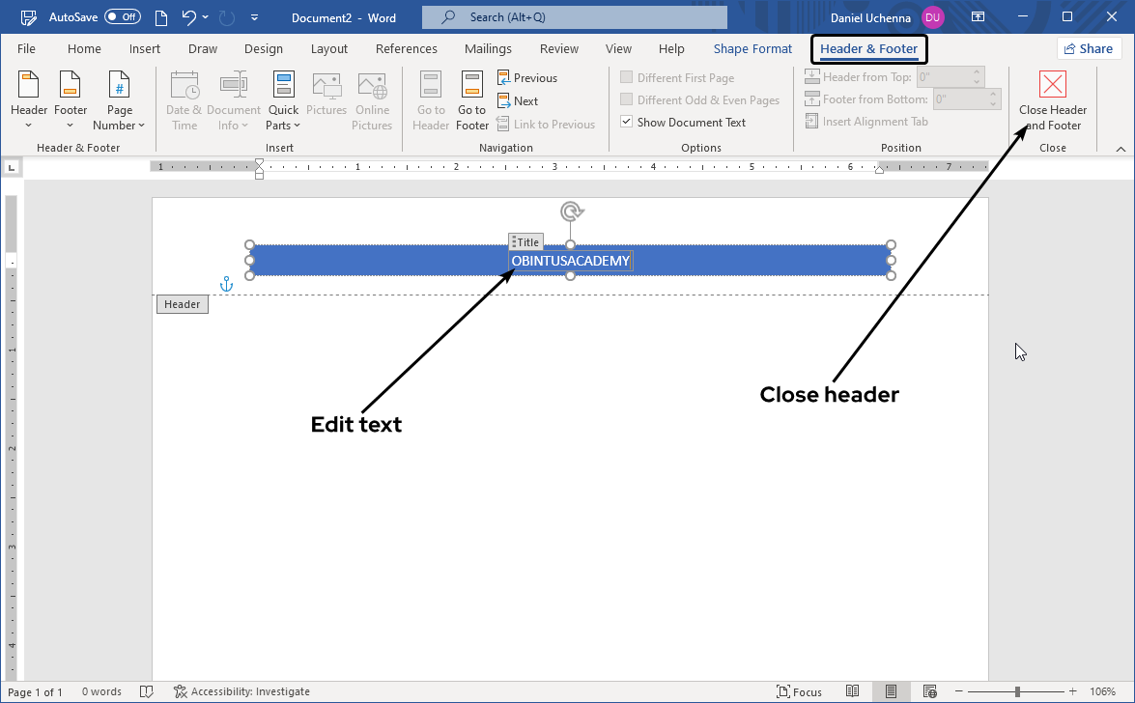Click the zoom slider handle
This screenshot has width=1135, height=703.
pyautogui.click(x=1017, y=691)
